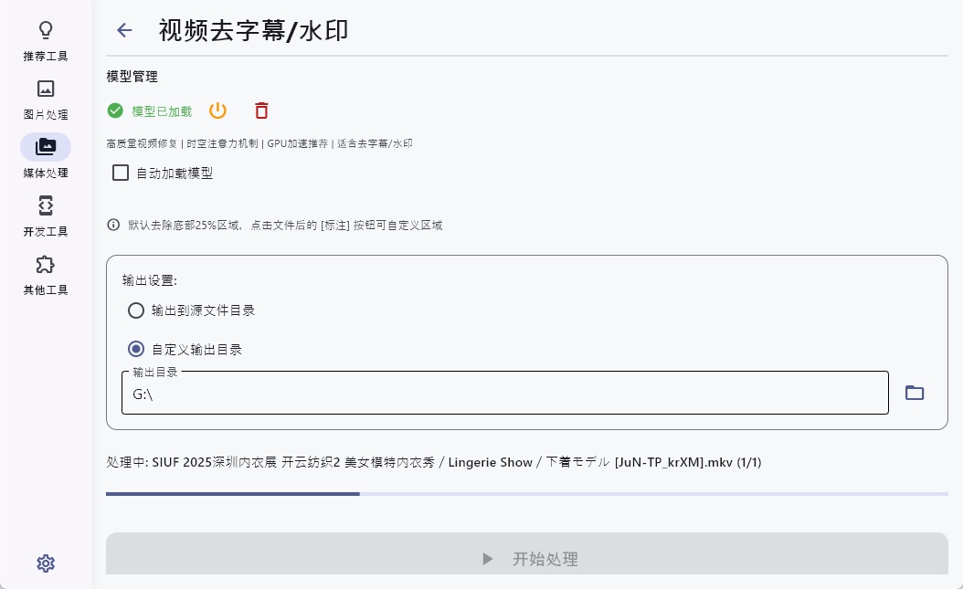Open the 开发工具 sidebar section

click(46, 216)
